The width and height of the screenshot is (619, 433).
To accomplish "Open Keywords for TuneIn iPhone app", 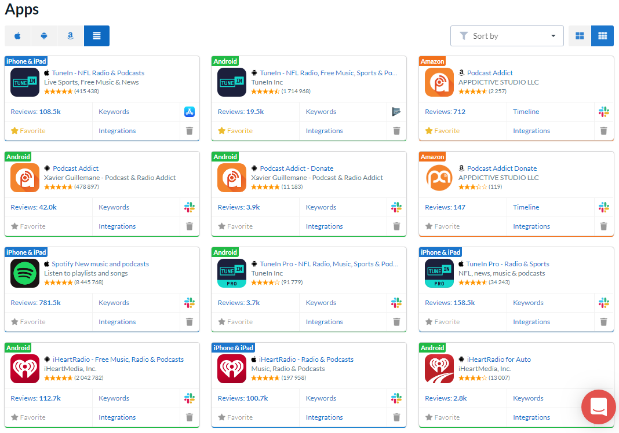I will point(114,112).
